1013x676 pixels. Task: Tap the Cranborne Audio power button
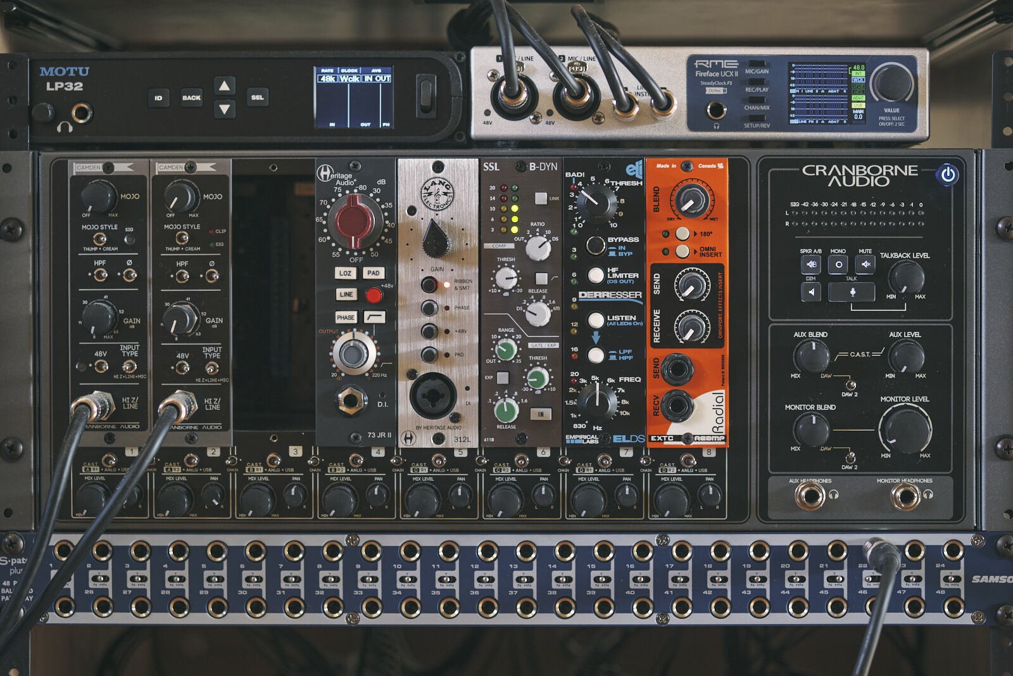(x=948, y=174)
